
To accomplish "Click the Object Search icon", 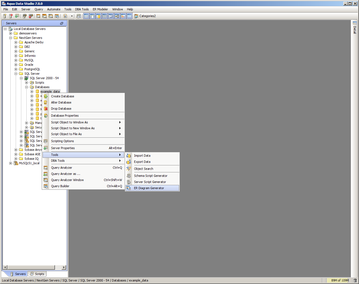I will pos(129,169).
